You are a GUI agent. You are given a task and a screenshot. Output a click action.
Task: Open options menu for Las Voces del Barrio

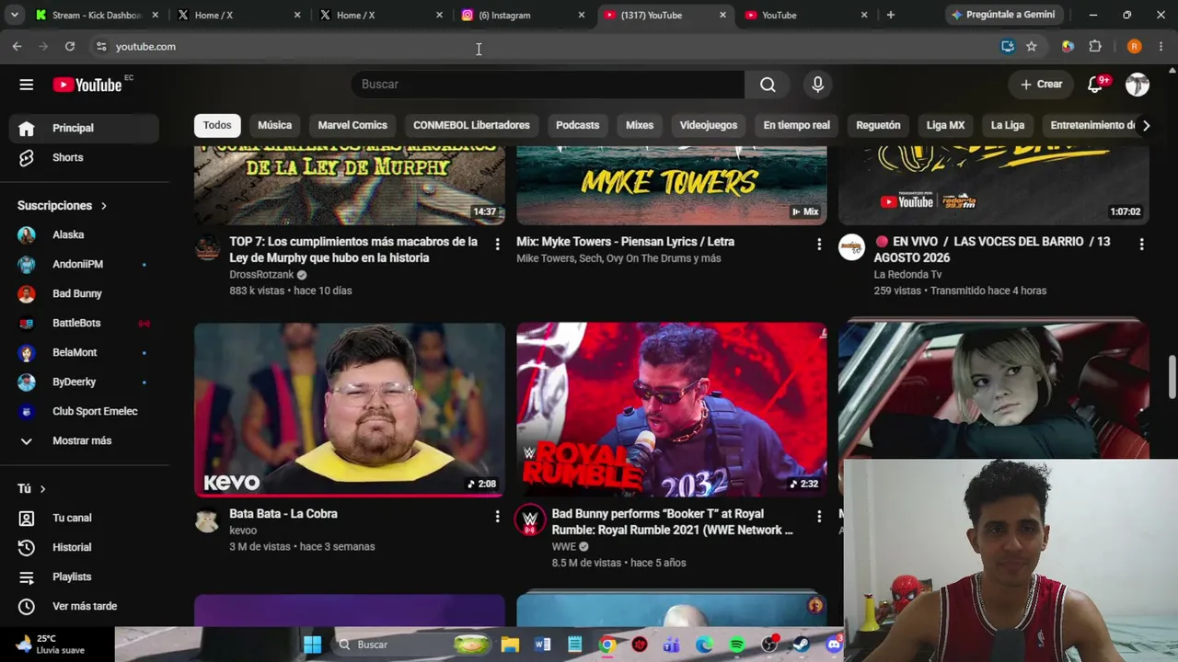(1141, 245)
